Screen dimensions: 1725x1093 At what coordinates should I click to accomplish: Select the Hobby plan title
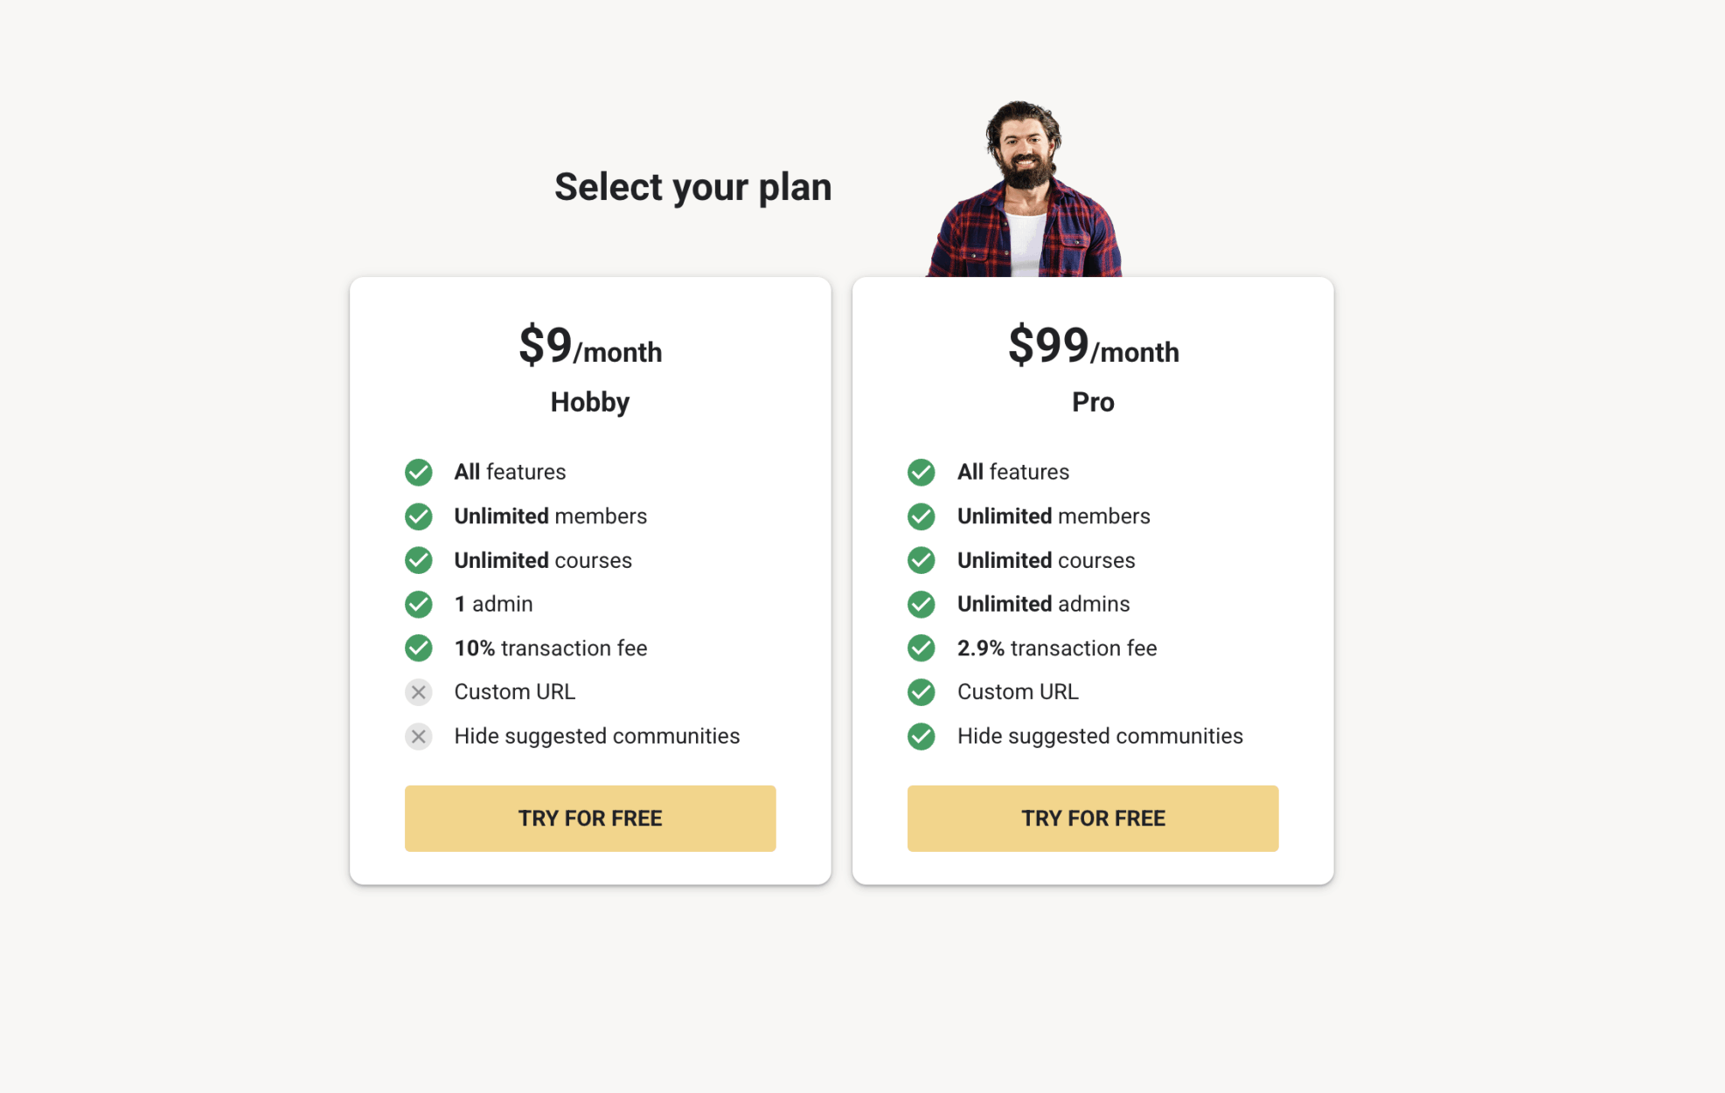pos(590,402)
